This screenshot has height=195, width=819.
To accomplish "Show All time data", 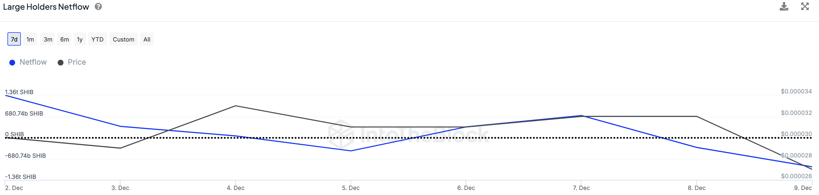I will pos(147,39).
